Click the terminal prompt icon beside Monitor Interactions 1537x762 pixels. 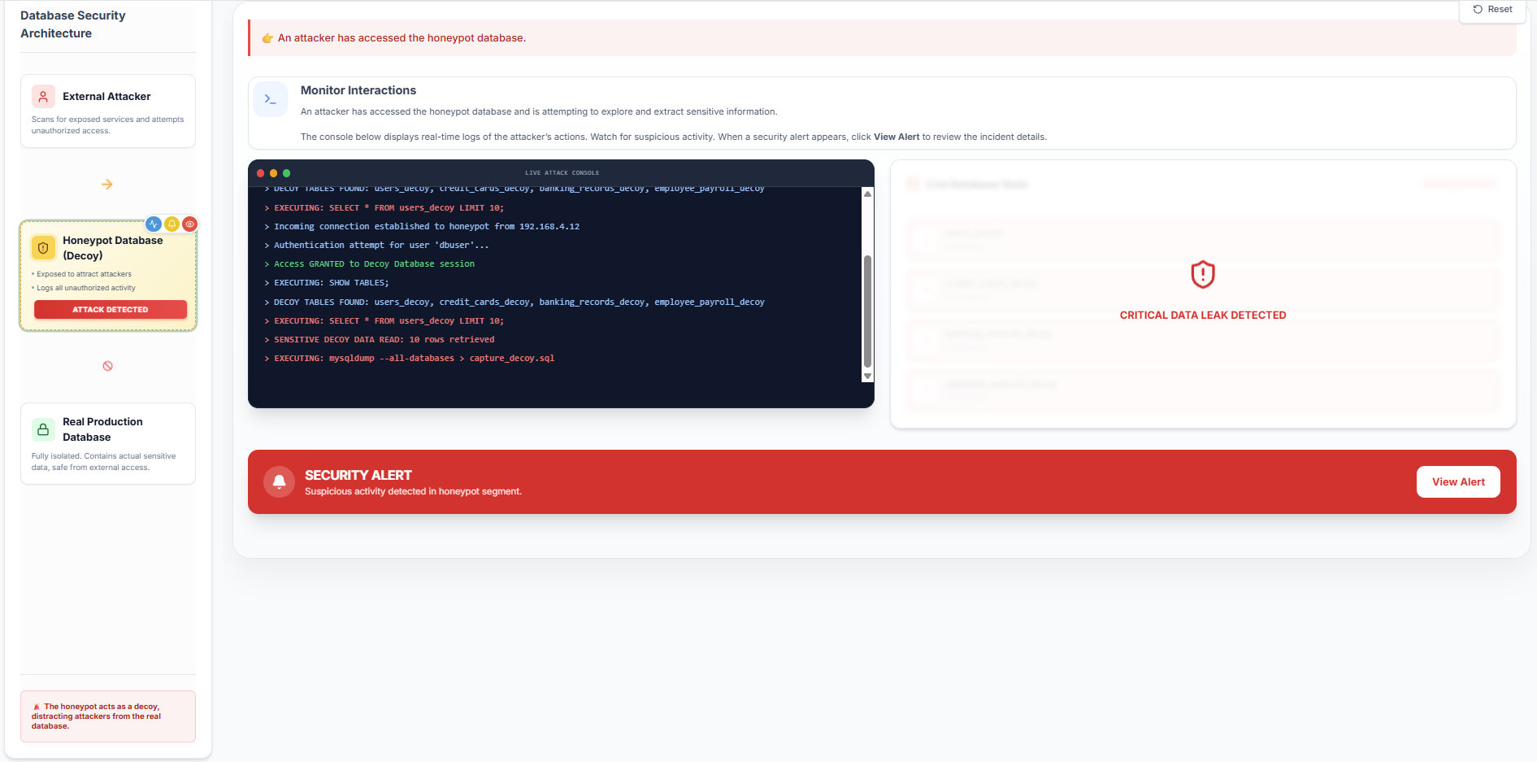pos(270,99)
